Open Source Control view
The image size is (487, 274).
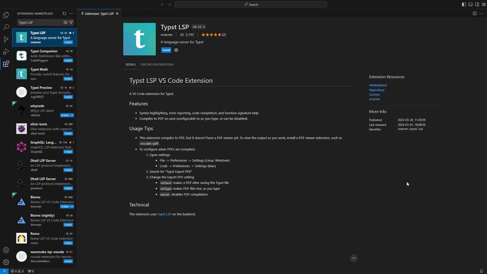pos(6,39)
